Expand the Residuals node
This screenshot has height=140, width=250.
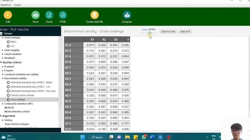[x=3, y=58]
